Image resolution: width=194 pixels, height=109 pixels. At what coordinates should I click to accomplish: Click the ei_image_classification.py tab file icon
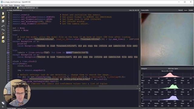pos(18,8)
